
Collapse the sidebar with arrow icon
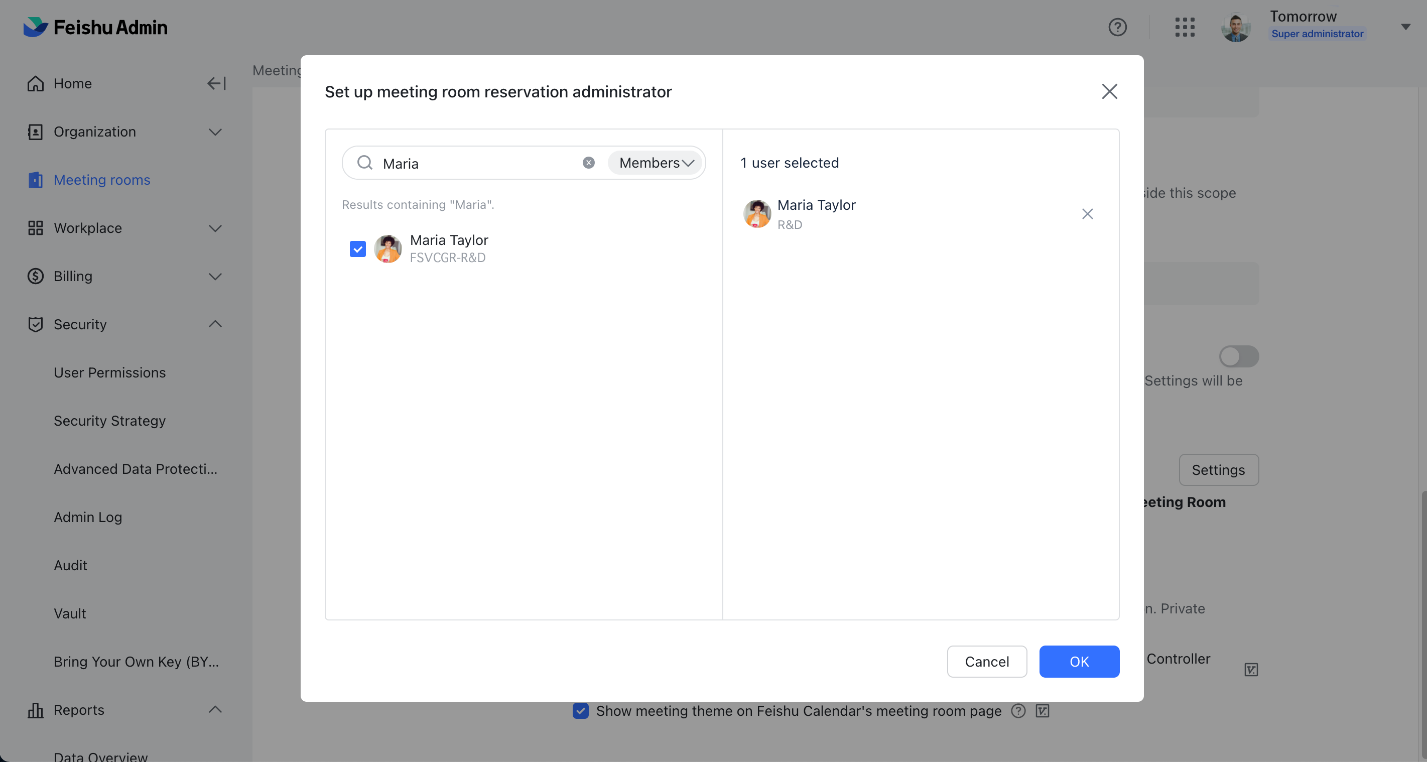[216, 84]
